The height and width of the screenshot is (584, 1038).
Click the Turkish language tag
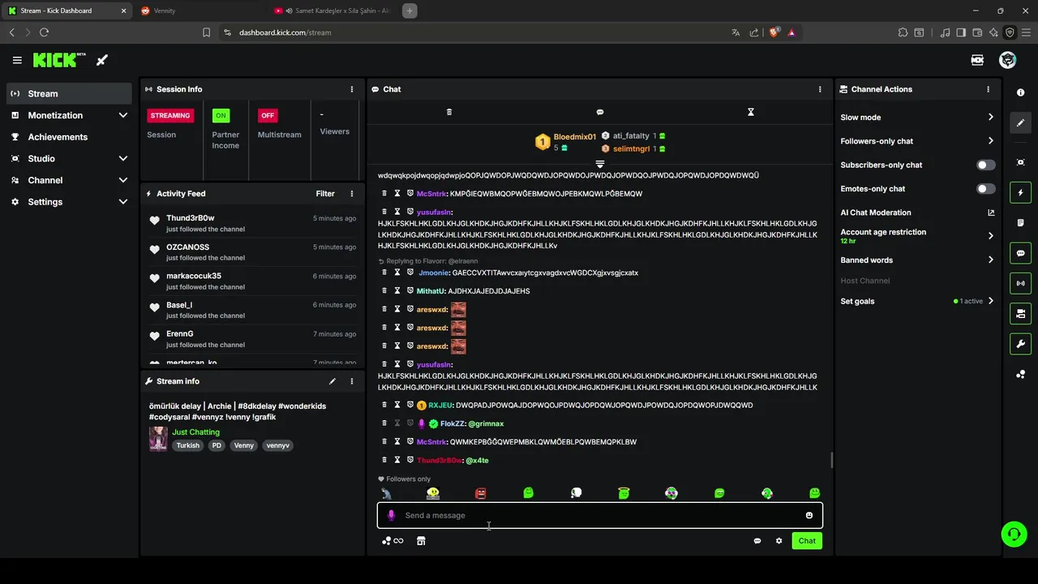point(188,445)
